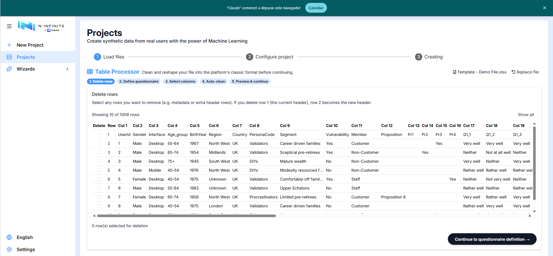This screenshot has width=553, height=256.
Task: Click the Wizards sparkle icon
Action: tap(9, 69)
